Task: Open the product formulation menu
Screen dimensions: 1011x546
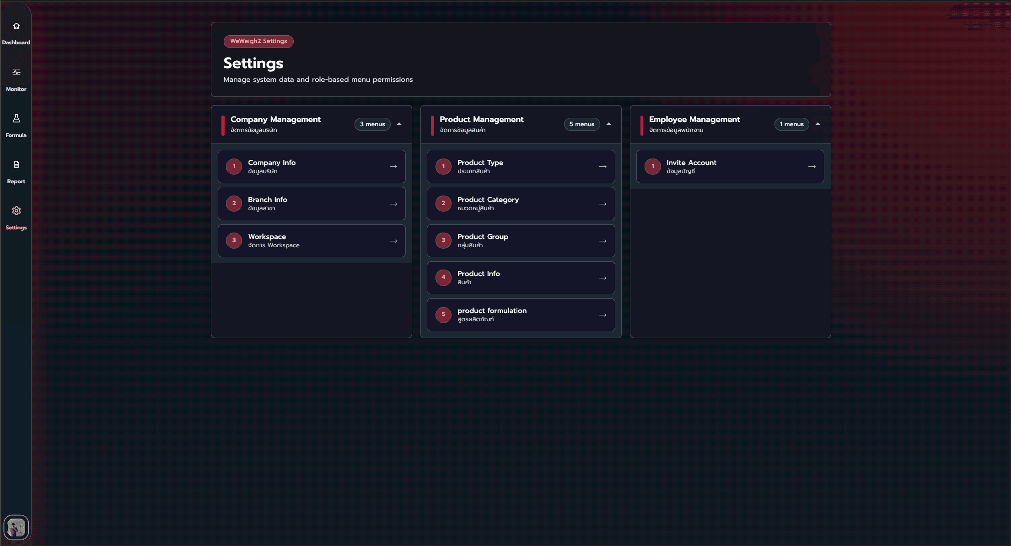Action: tap(521, 315)
